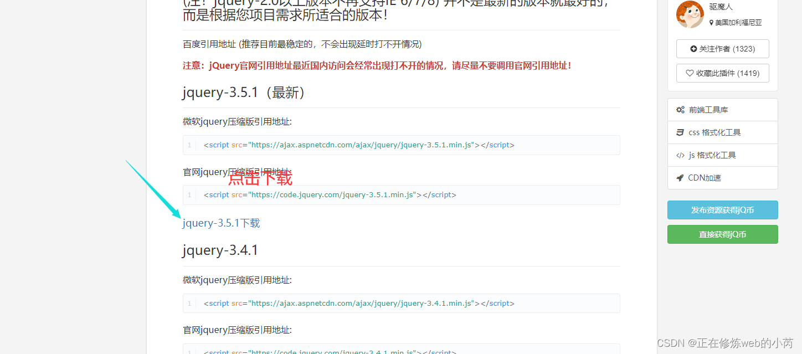Screen dimensions: 802x354
Task: Select the CSS icon next to css 格式化工具
Action: (680, 132)
